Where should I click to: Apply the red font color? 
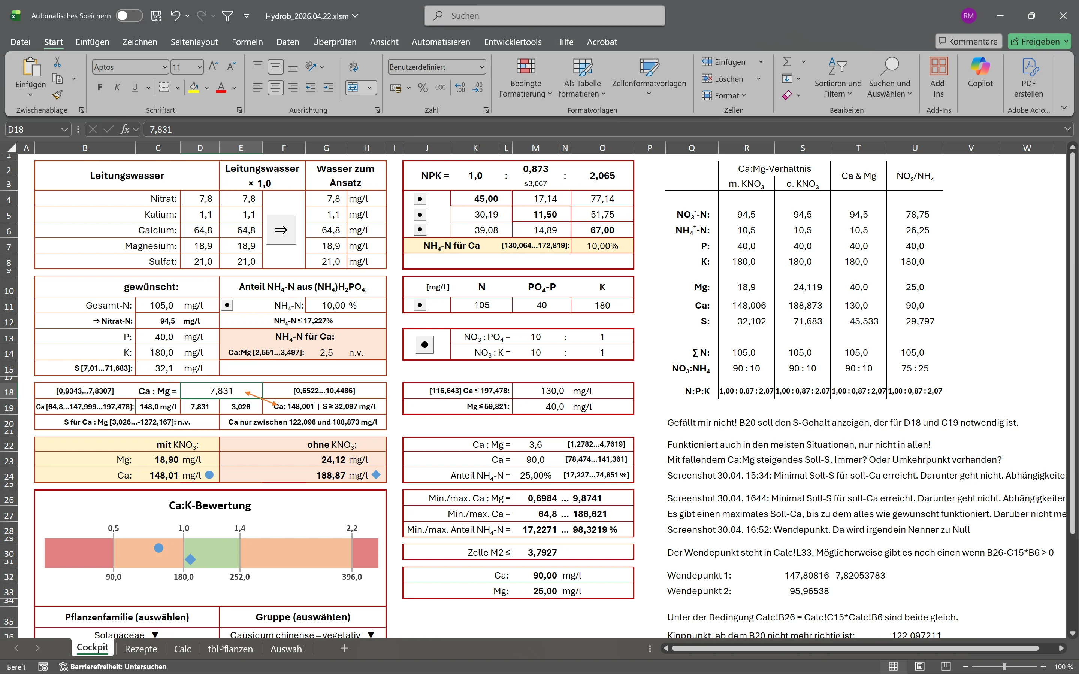[x=221, y=87]
